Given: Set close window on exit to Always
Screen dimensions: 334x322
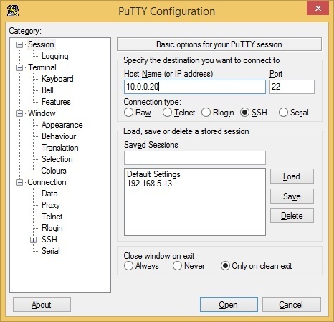Looking at the screenshot, I should [x=128, y=266].
